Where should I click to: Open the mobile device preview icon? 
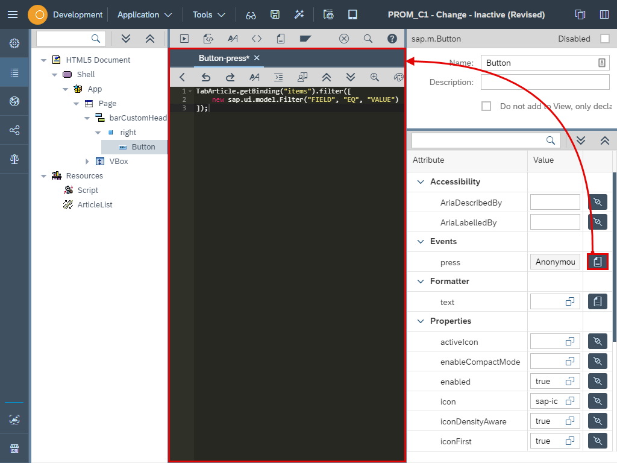352,14
